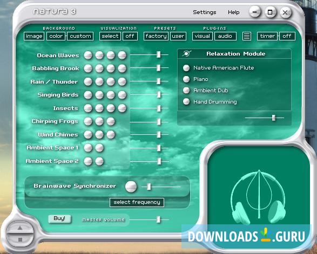Screen dimensions: 317x254
Task: Toggle third Babbling Brook sound button
Action: 111,68
